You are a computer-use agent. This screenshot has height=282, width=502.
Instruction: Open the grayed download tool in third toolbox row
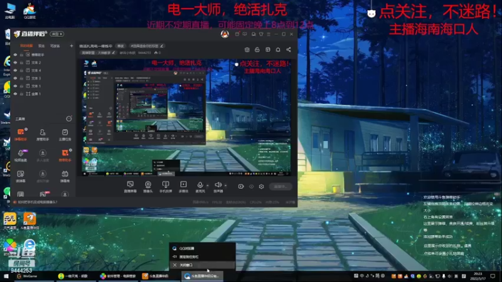[43, 176]
